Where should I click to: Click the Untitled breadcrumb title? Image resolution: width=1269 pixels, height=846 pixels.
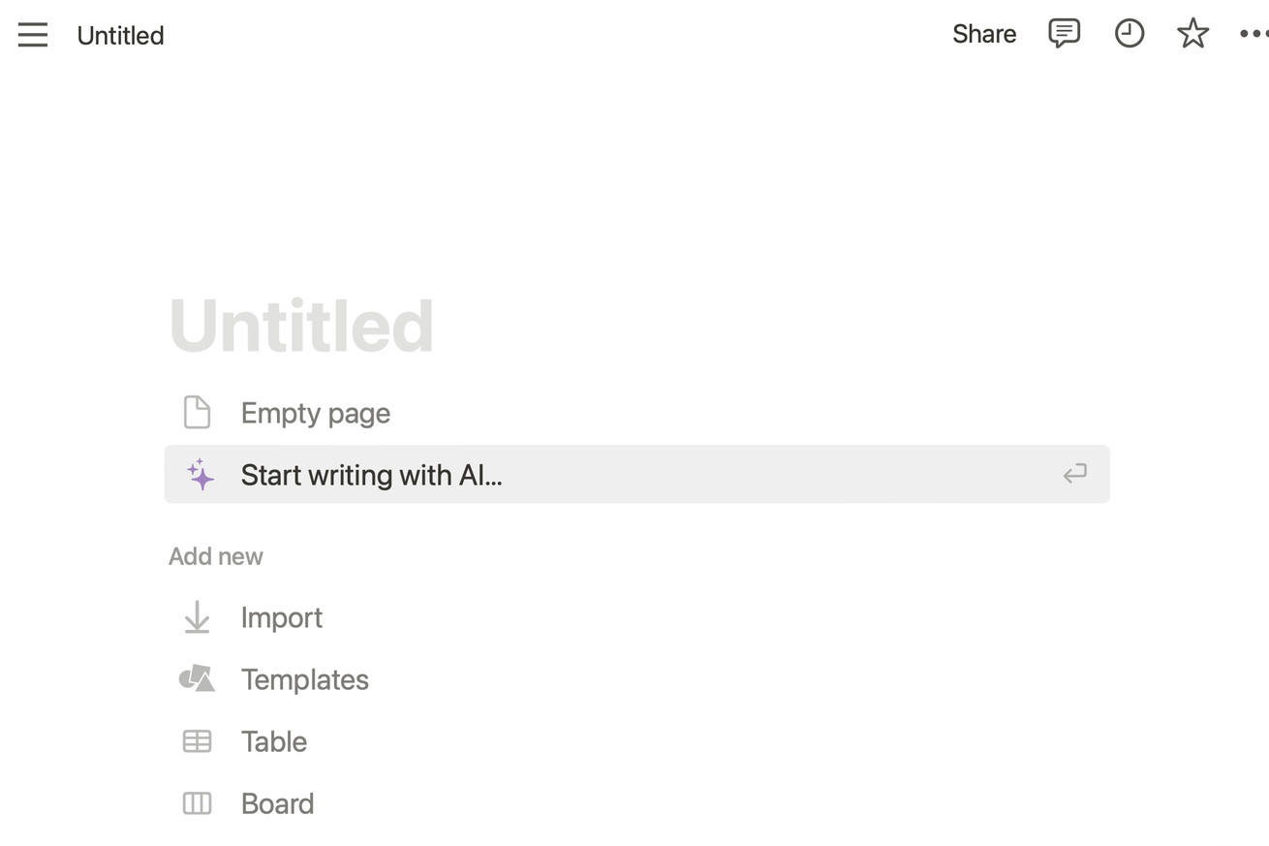[120, 36]
